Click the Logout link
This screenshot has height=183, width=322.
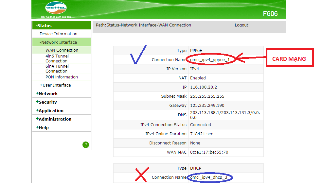241,25
